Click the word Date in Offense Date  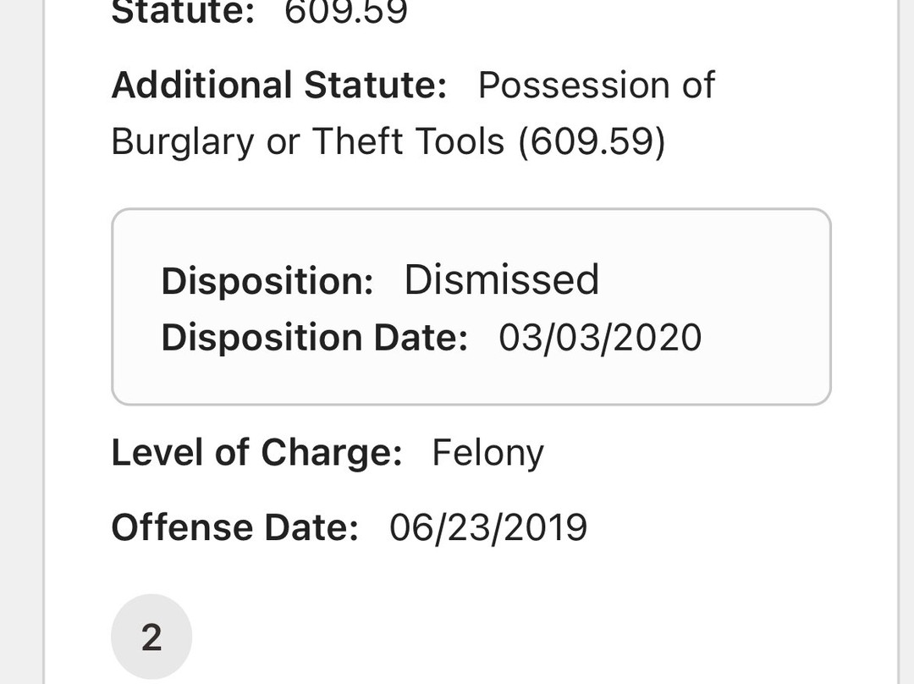311,527
